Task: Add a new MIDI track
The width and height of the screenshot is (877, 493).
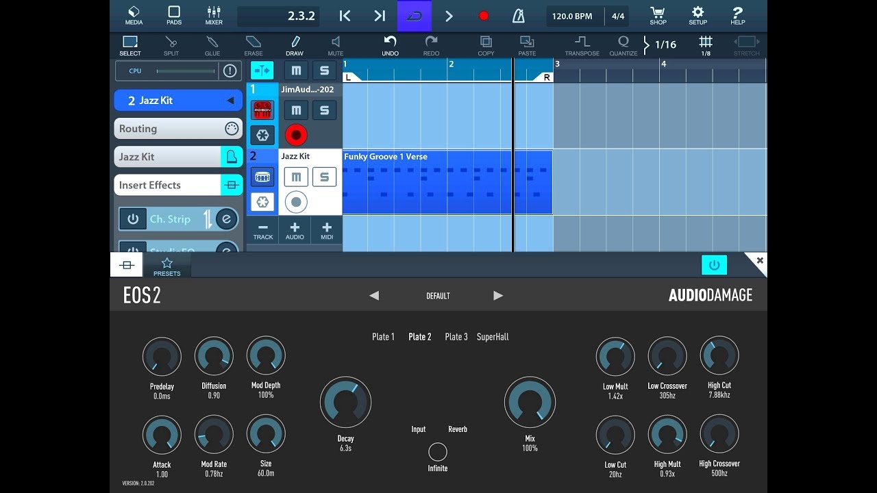Action: pos(327,231)
